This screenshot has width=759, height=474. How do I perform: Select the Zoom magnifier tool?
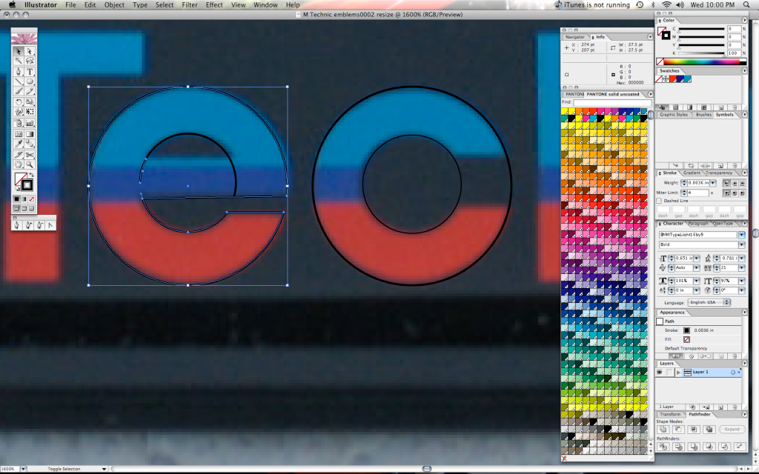click(30, 165)
